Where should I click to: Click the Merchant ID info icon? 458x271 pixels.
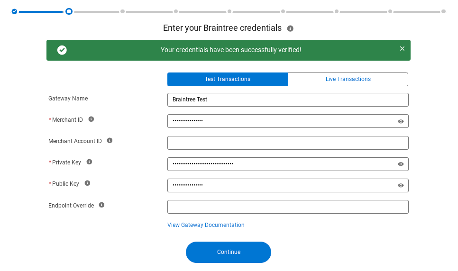(x=91, y=119)
